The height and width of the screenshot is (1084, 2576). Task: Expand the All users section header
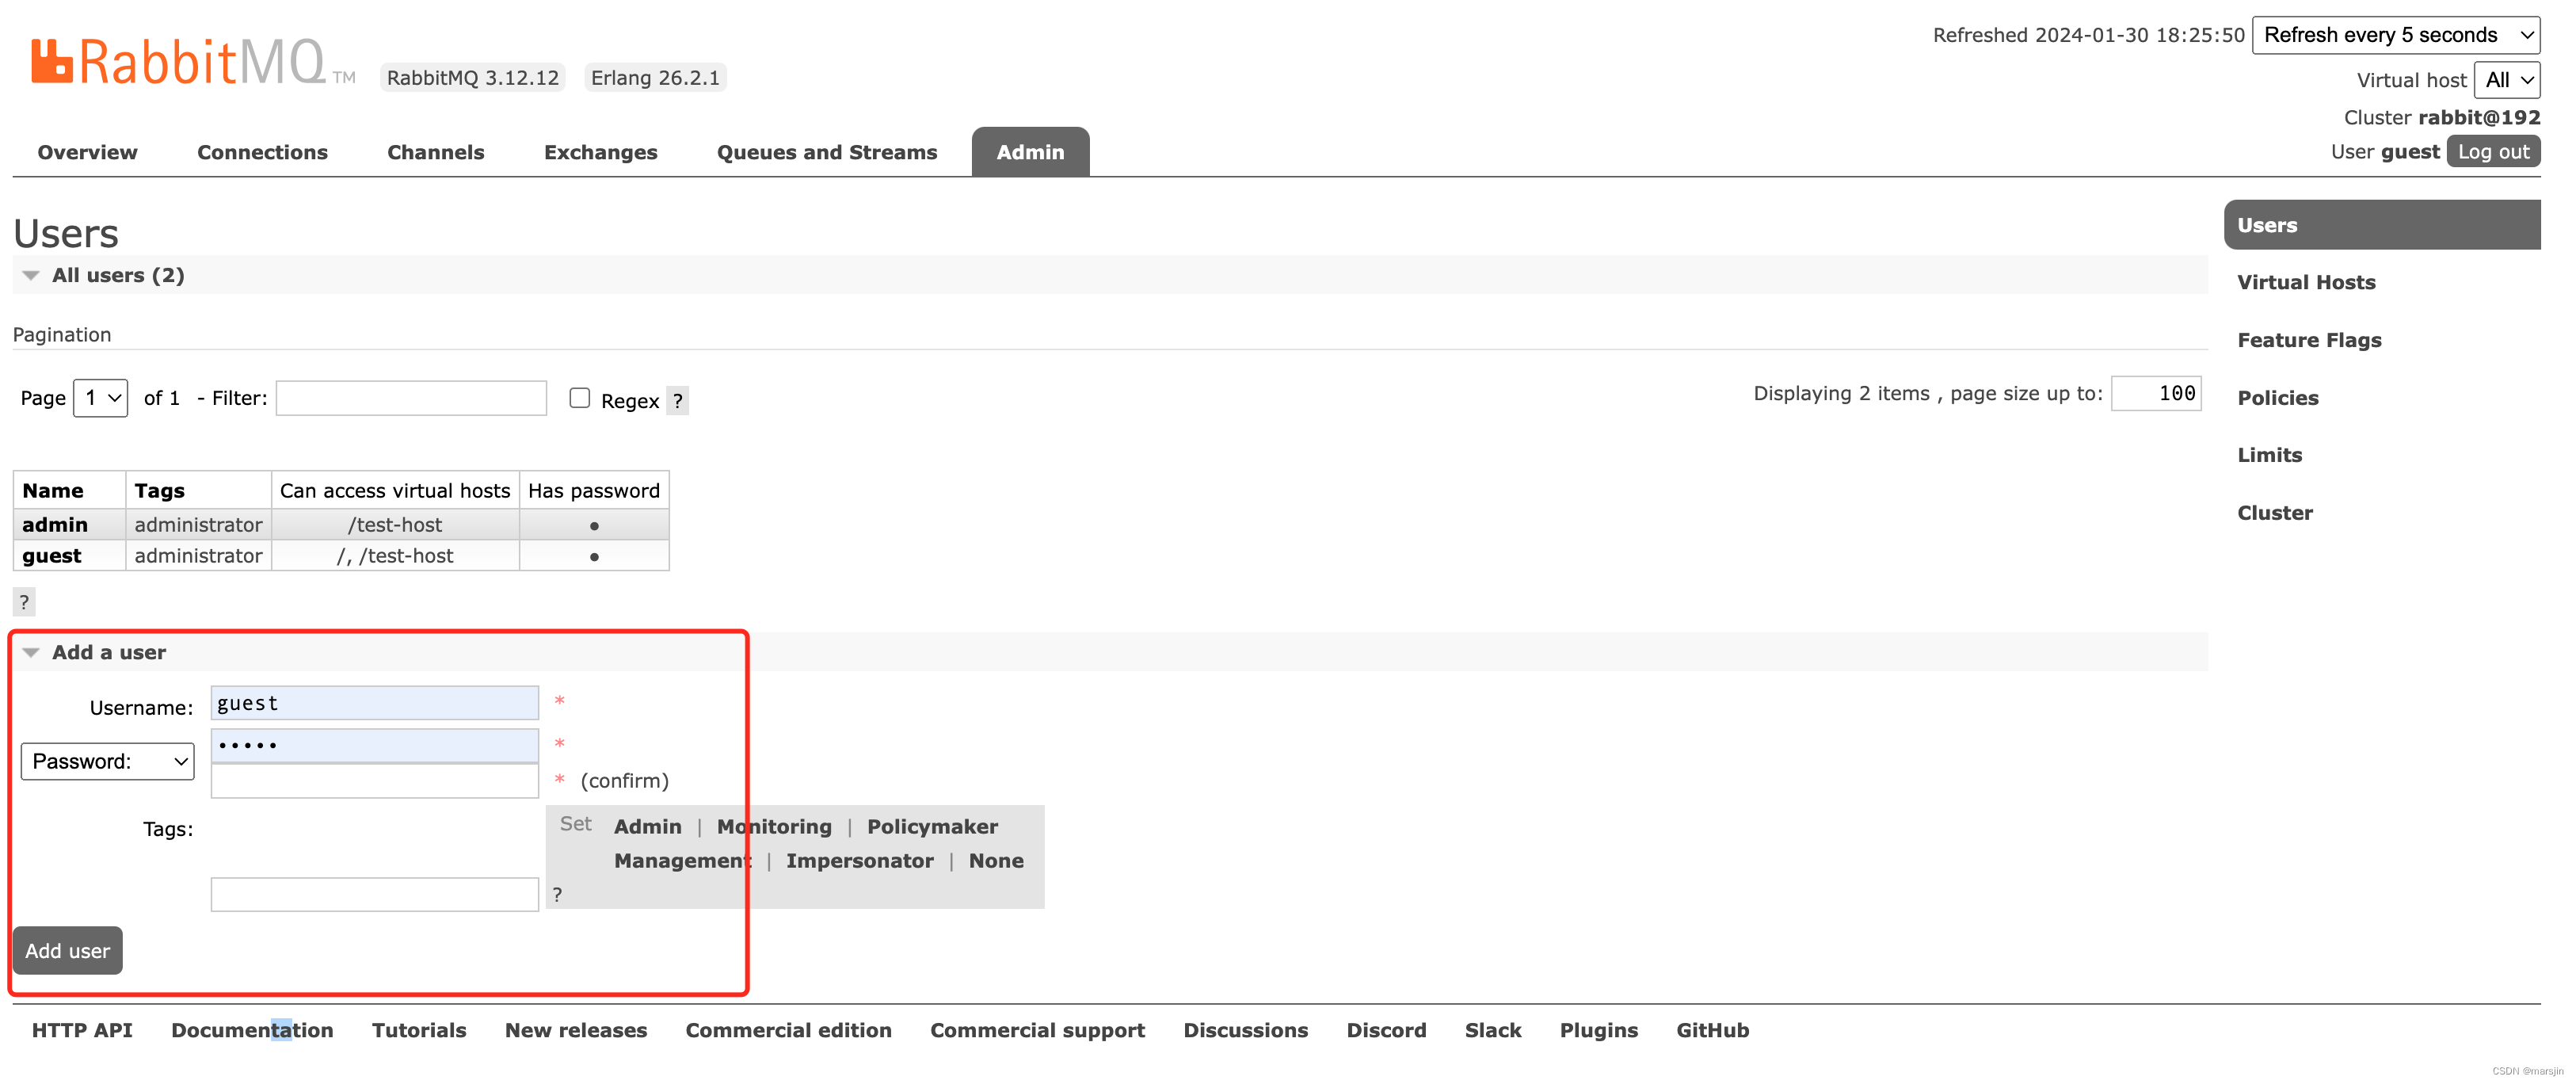29,274
